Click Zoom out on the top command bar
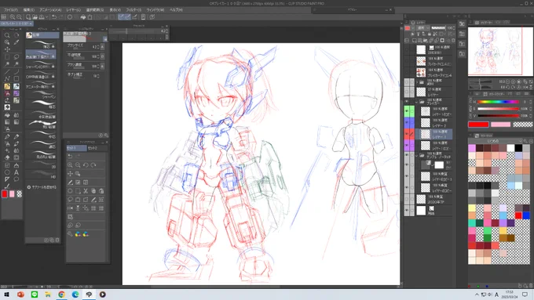This screenshot has width=534, height=300. click(19, 17)
